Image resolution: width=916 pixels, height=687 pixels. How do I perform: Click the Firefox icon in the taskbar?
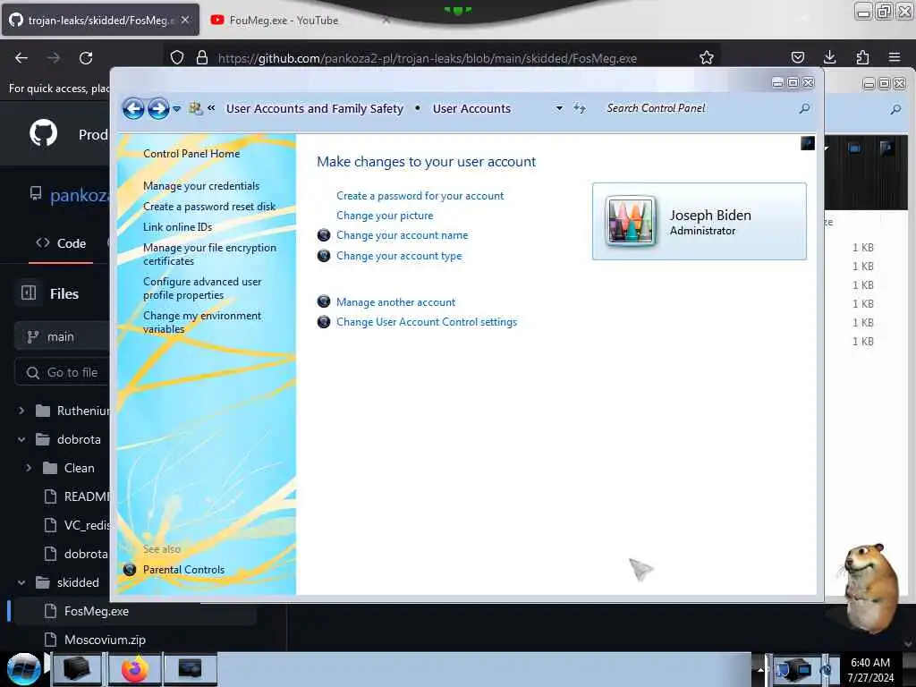tap(135, 669)
